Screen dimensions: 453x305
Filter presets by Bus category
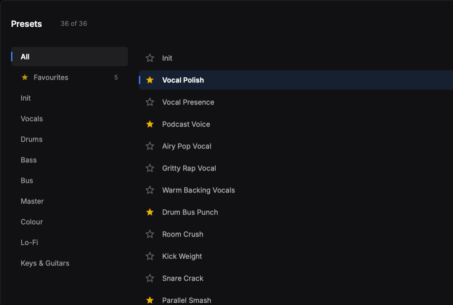tap(69, 181)
